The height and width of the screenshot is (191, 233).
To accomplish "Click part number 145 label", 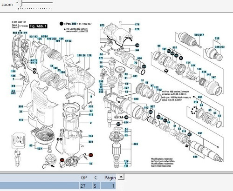I will click(x=204, y=72).
